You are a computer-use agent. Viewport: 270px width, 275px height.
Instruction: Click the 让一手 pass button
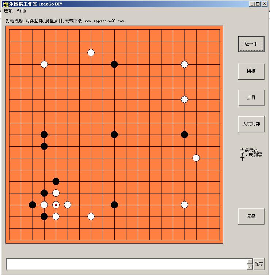click(251, 44)
